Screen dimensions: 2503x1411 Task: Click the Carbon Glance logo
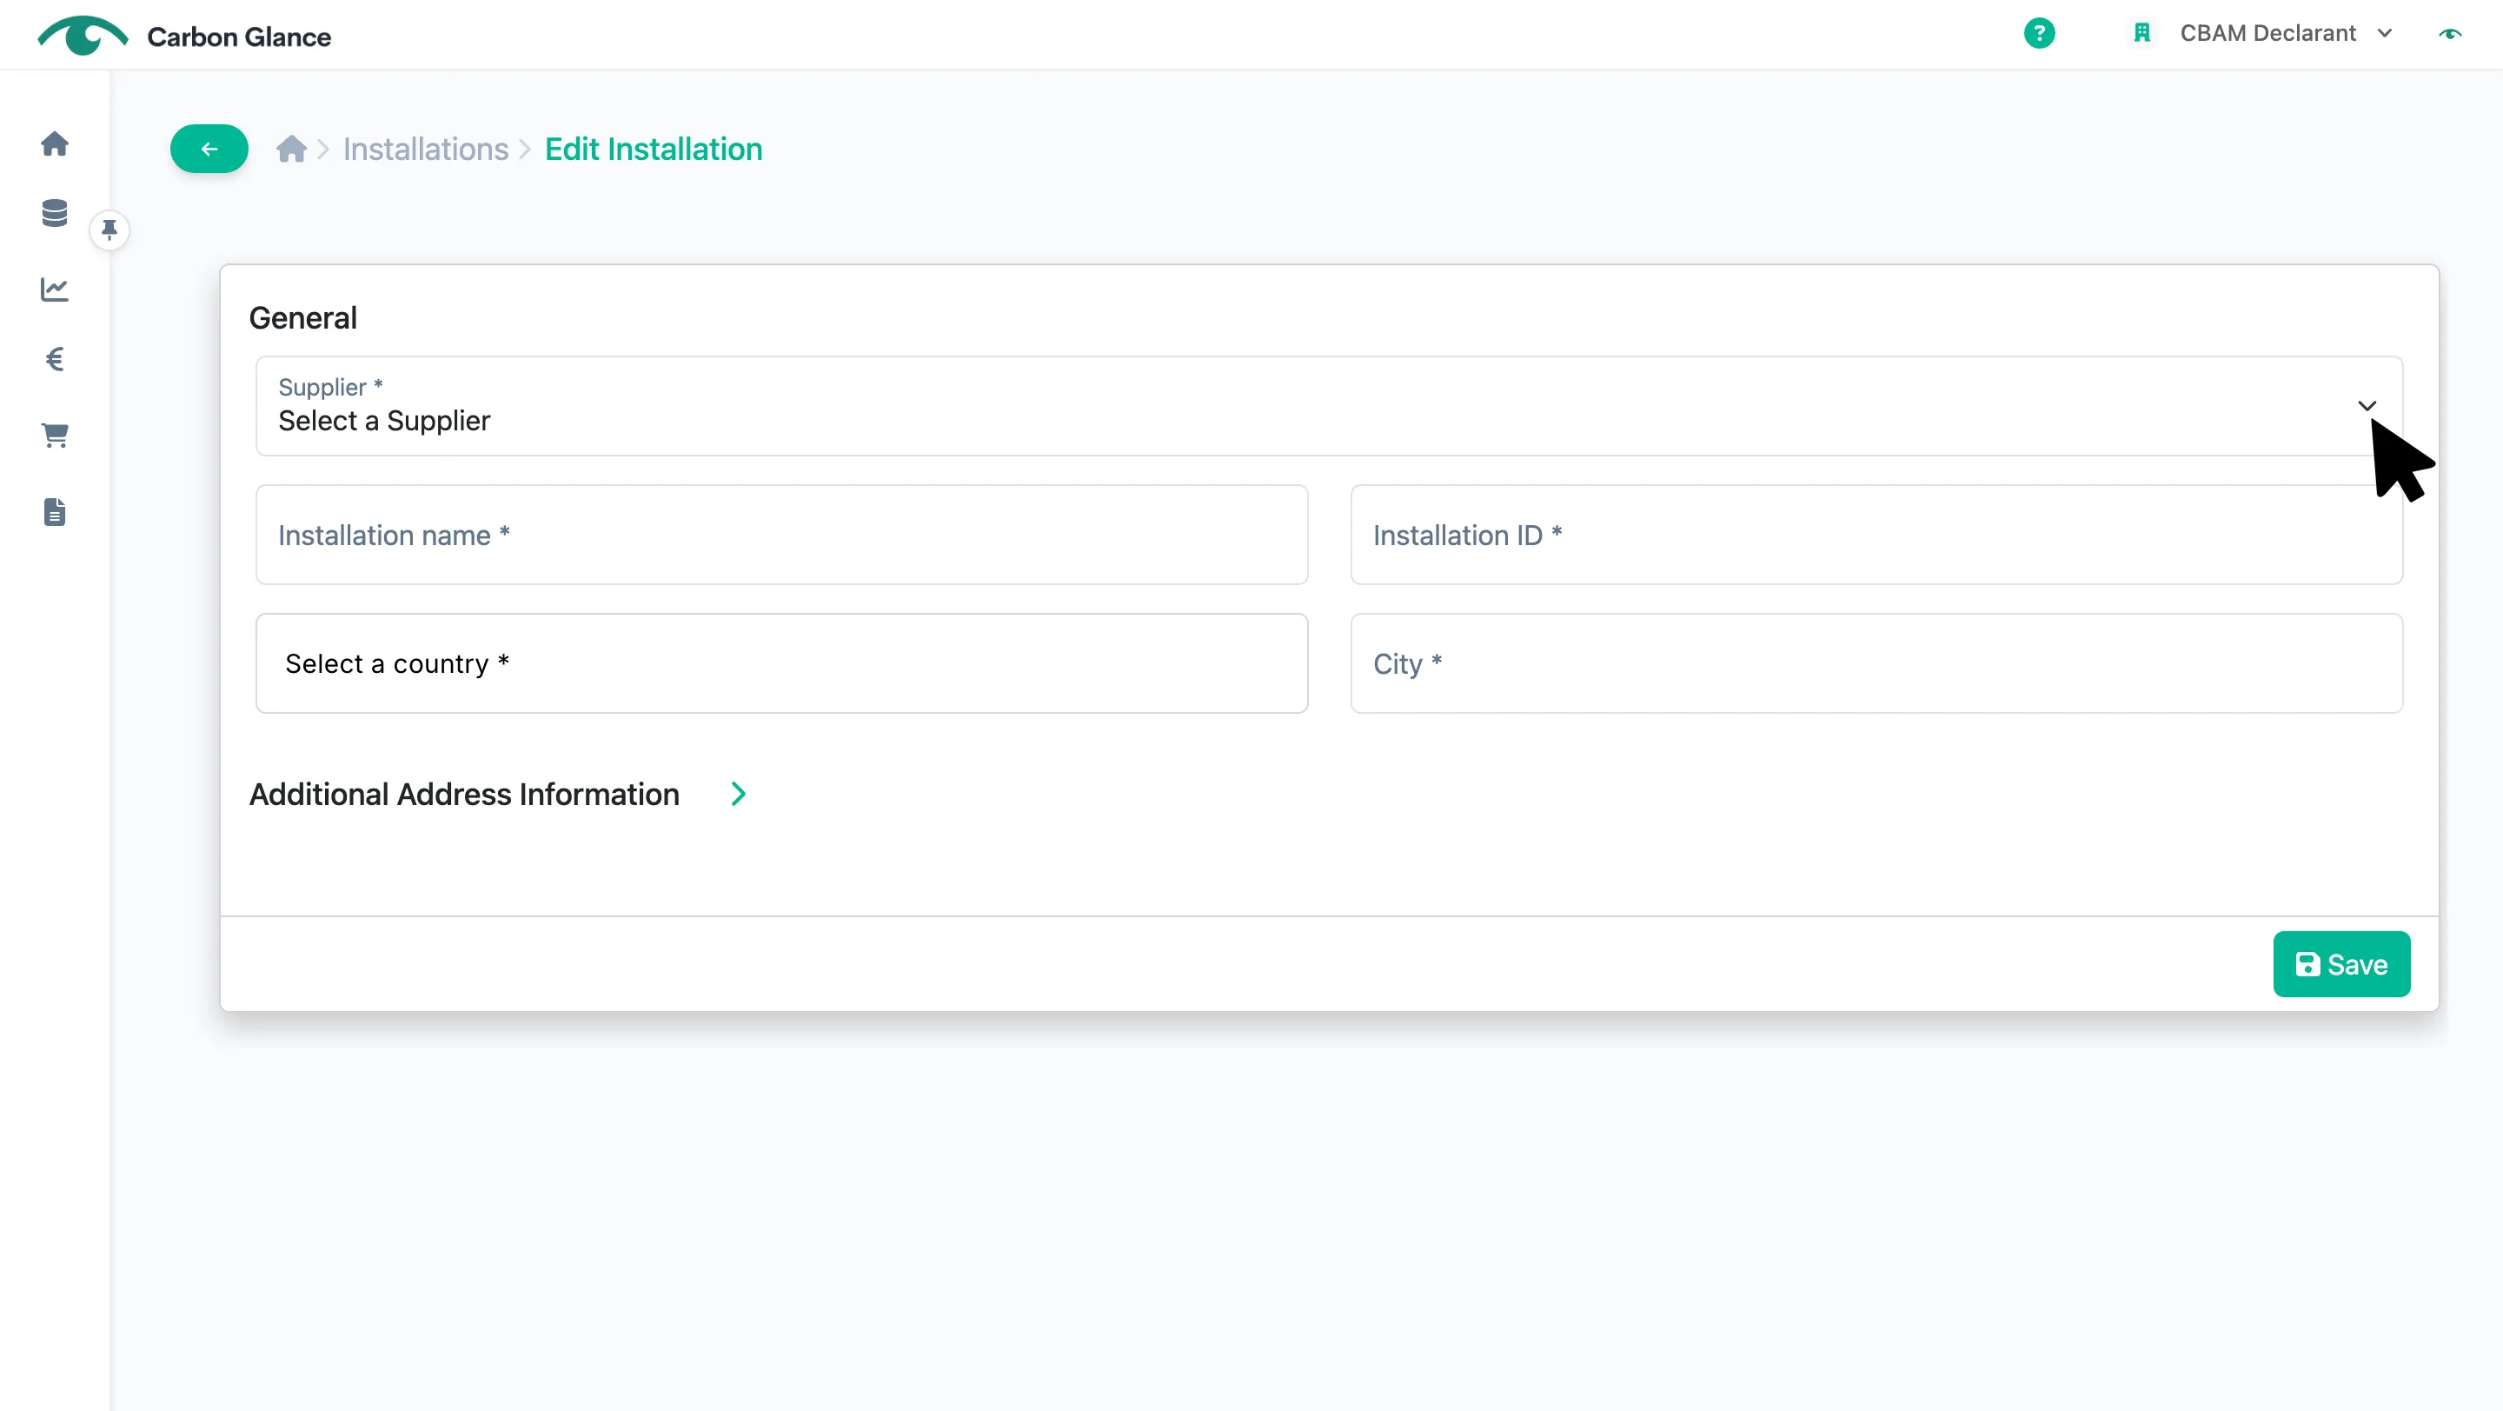(183, 36)
